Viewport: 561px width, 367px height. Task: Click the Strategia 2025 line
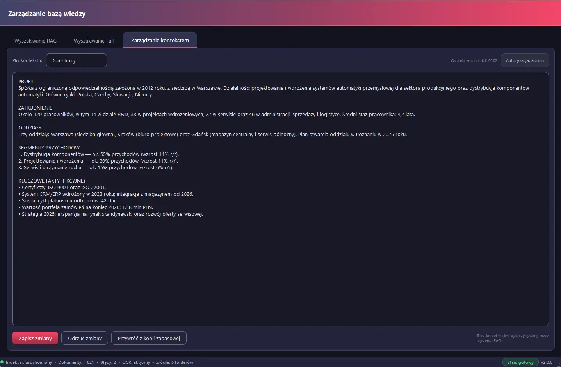[x=111, y=214]
